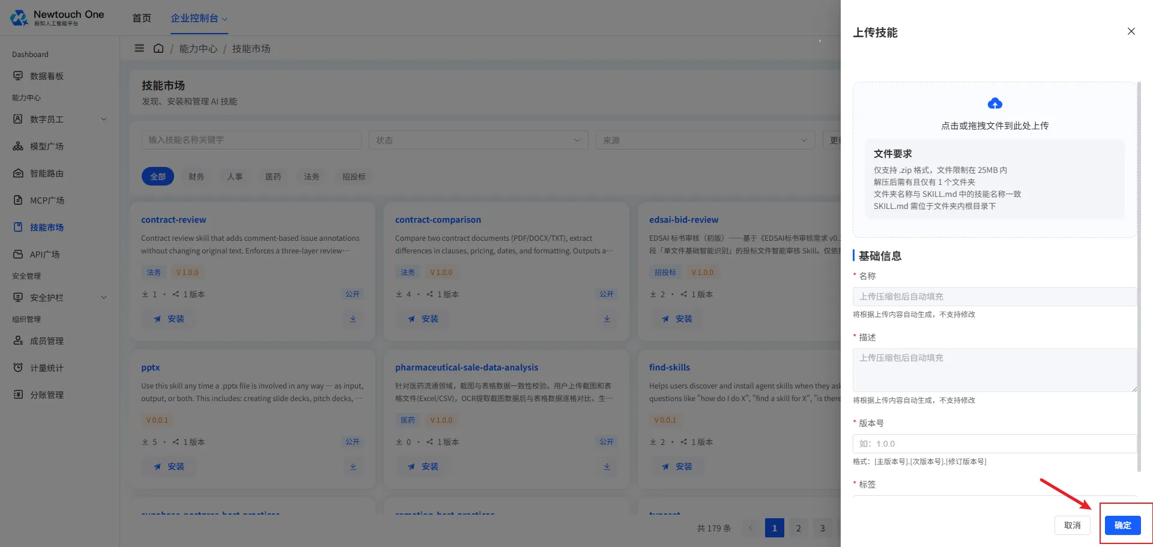This screenshot has height=547, width=1153.
Task: Toggle the sidebar collapse hamburger icon
Action: click(x=139, y=48)
